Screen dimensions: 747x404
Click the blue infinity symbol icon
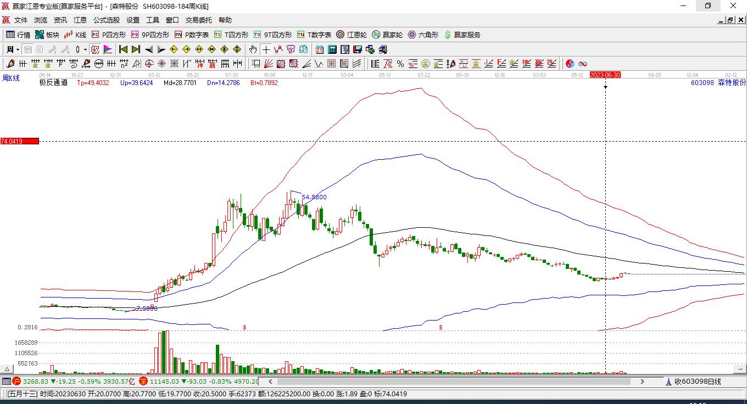(583, 64)
